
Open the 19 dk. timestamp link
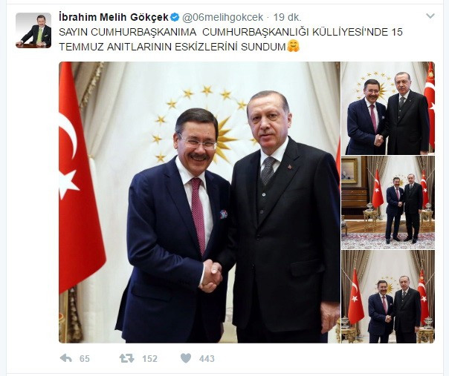tap(287, 18)
